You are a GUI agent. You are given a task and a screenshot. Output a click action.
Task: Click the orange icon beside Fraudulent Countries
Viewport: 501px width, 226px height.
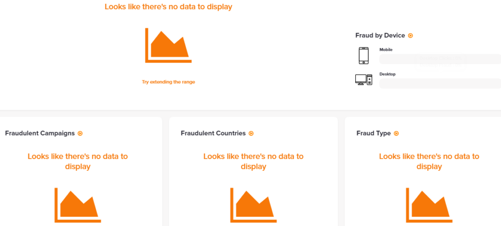[x=251, y=133]
